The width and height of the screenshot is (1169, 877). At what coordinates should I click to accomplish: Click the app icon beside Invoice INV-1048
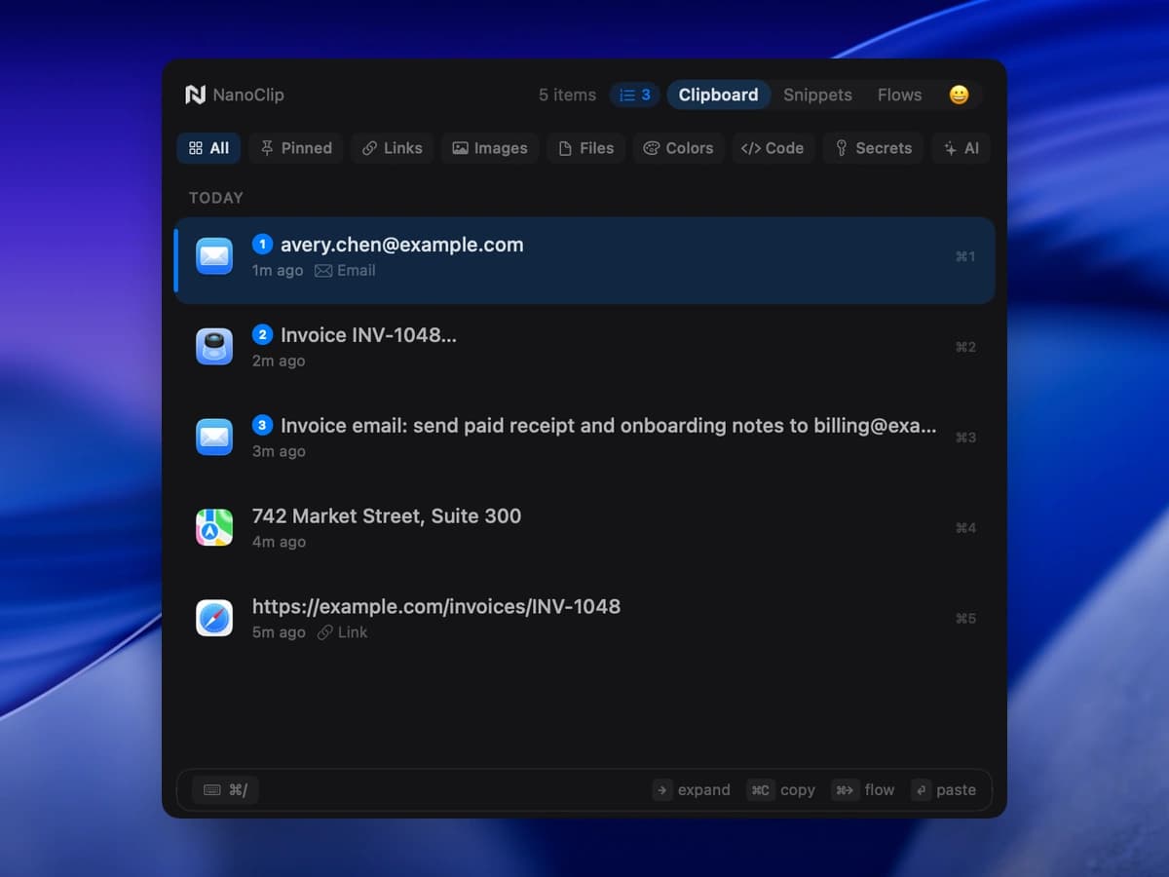click(214, 347)
